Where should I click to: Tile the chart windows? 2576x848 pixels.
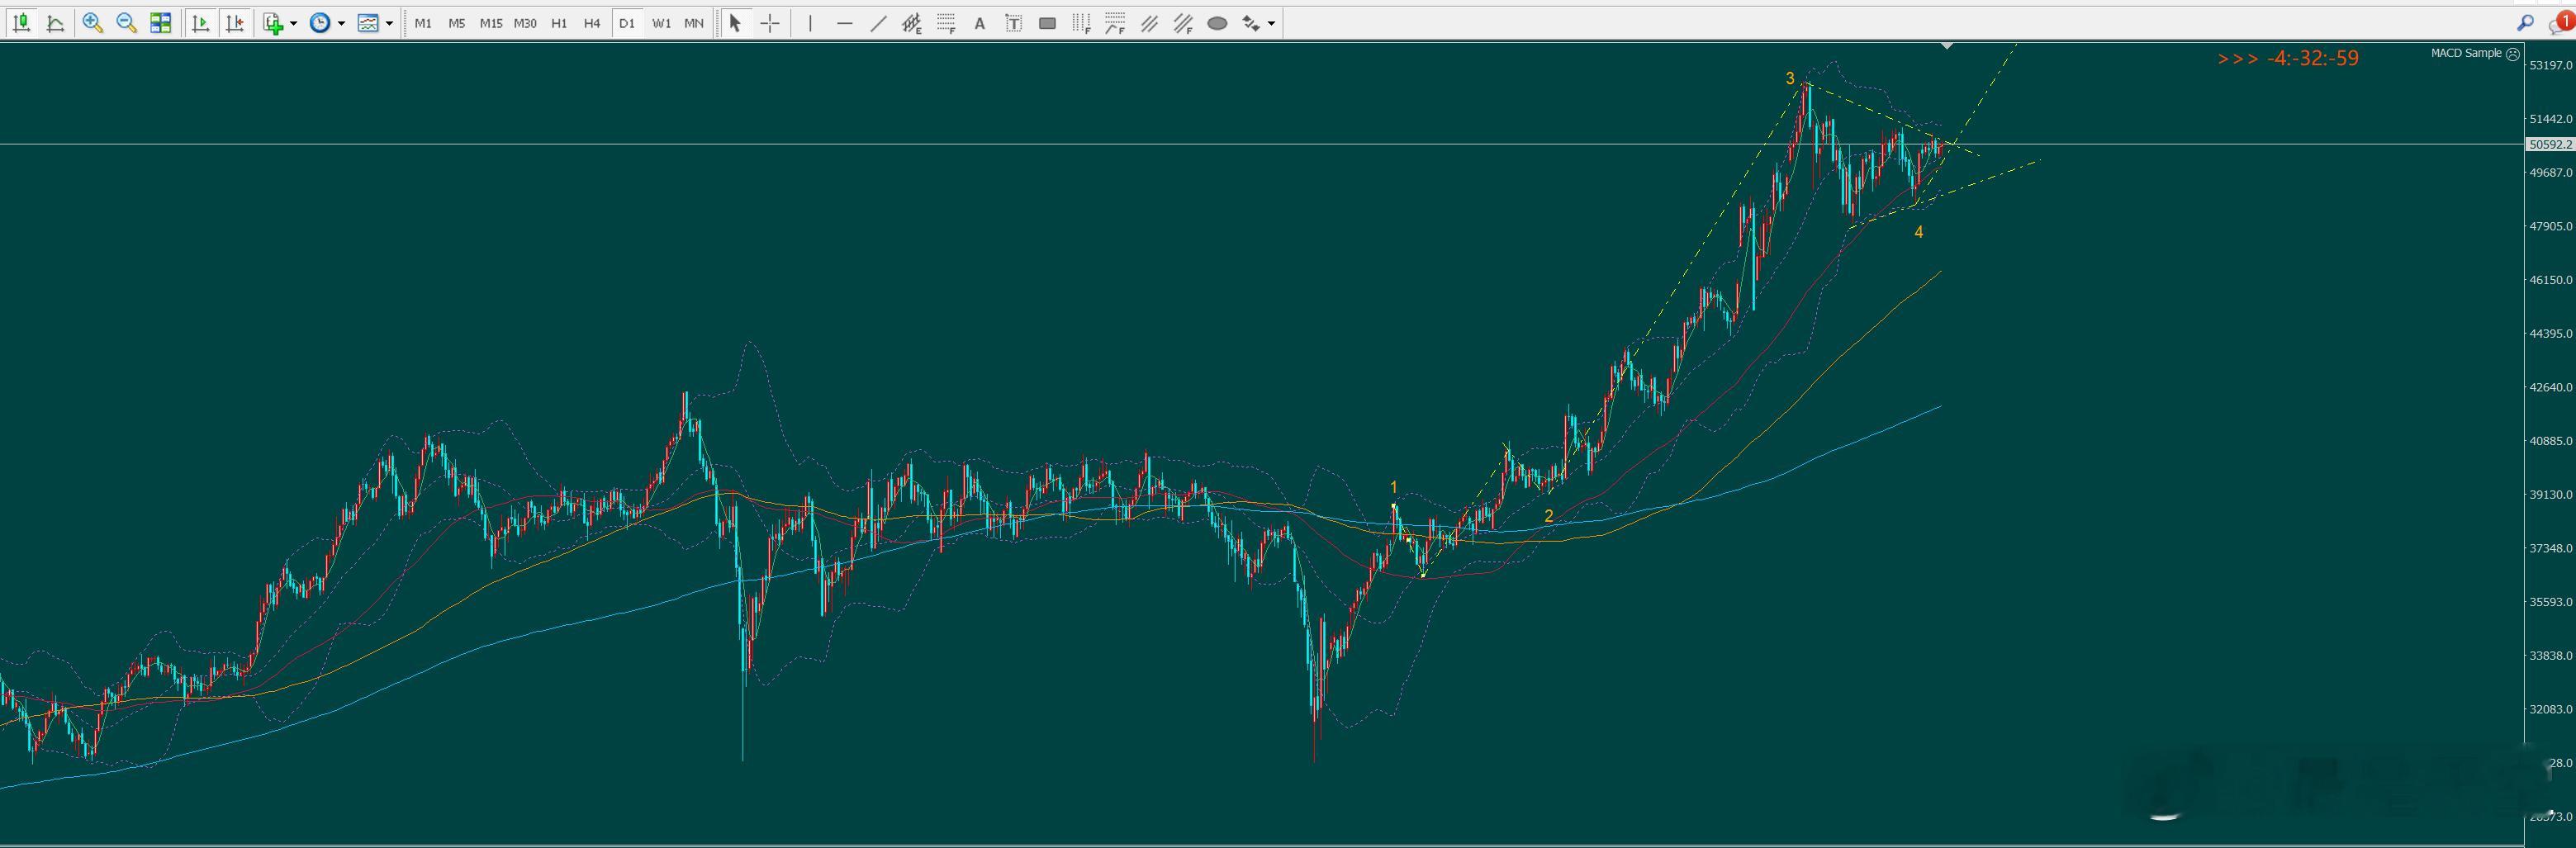pos(161,23)
